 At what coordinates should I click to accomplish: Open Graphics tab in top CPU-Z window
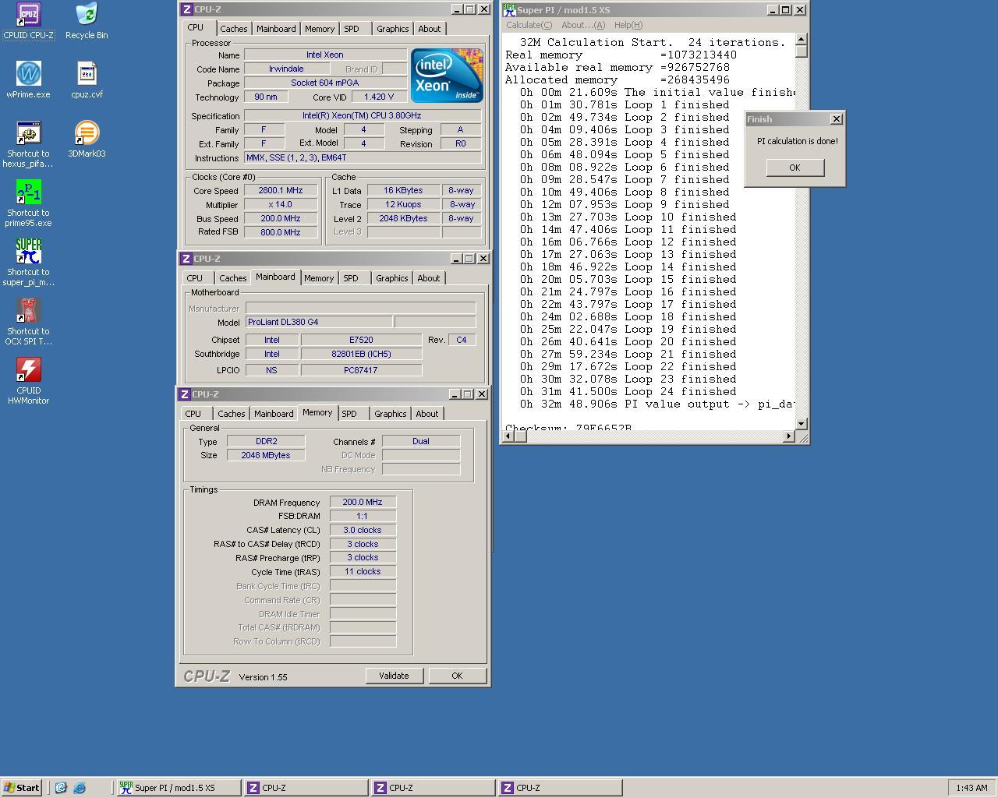[x=392, y=29]
